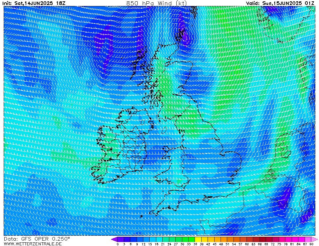Click the purple left arrow of the color scale

(x=114, y=239)
